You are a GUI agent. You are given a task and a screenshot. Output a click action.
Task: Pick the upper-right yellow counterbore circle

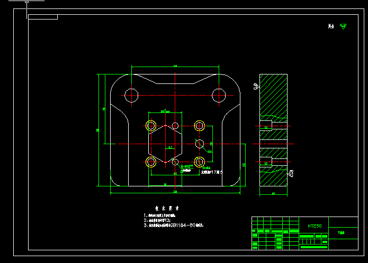click(x=200, y=126)
